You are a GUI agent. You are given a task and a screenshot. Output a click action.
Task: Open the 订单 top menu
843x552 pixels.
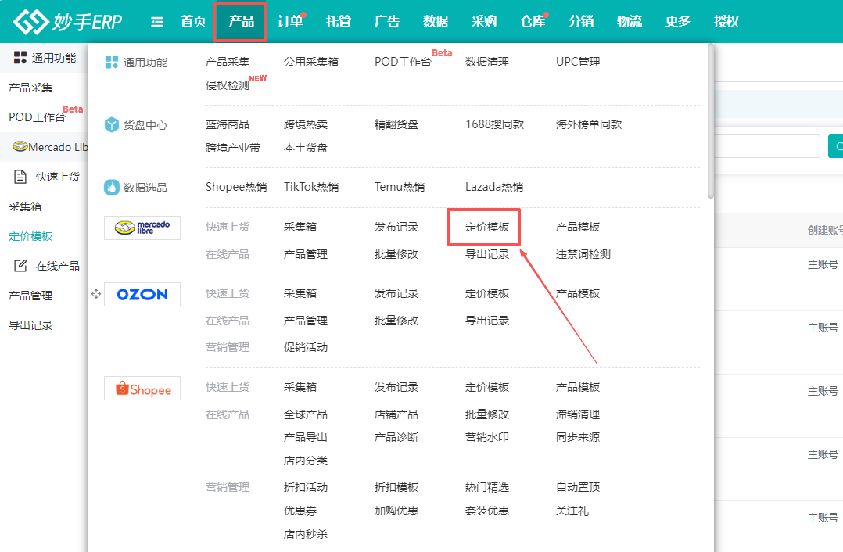click(289, 22)
